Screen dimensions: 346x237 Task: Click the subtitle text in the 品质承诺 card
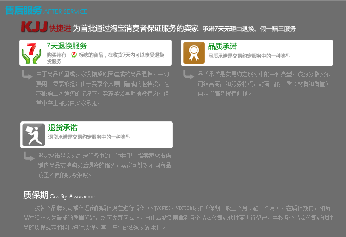249,56
